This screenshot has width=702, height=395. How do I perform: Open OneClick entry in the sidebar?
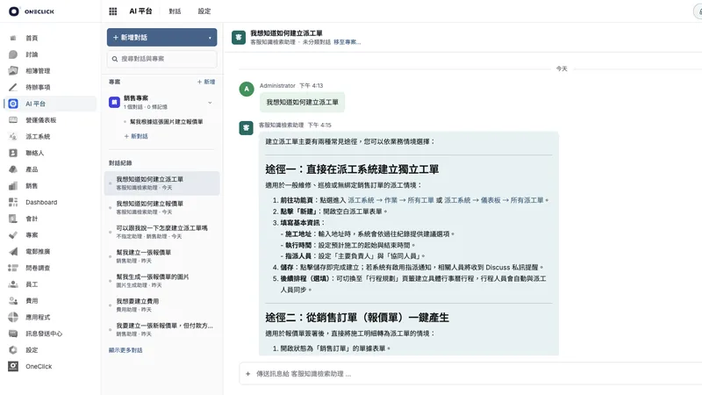pos(39,366)
